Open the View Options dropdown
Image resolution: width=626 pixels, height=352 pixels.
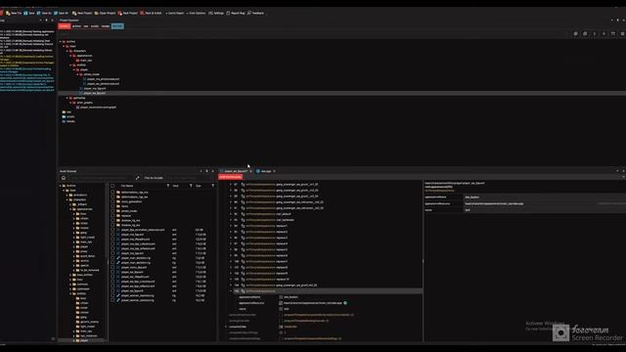click(x=197, y=13)
